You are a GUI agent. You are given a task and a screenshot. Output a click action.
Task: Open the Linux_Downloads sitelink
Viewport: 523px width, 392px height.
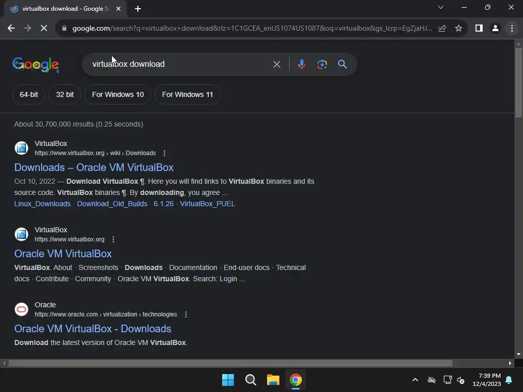coord(42,204)
